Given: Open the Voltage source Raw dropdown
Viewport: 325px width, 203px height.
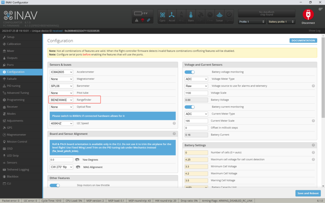Looking at the screenshot, I should (x=196, y=86).
